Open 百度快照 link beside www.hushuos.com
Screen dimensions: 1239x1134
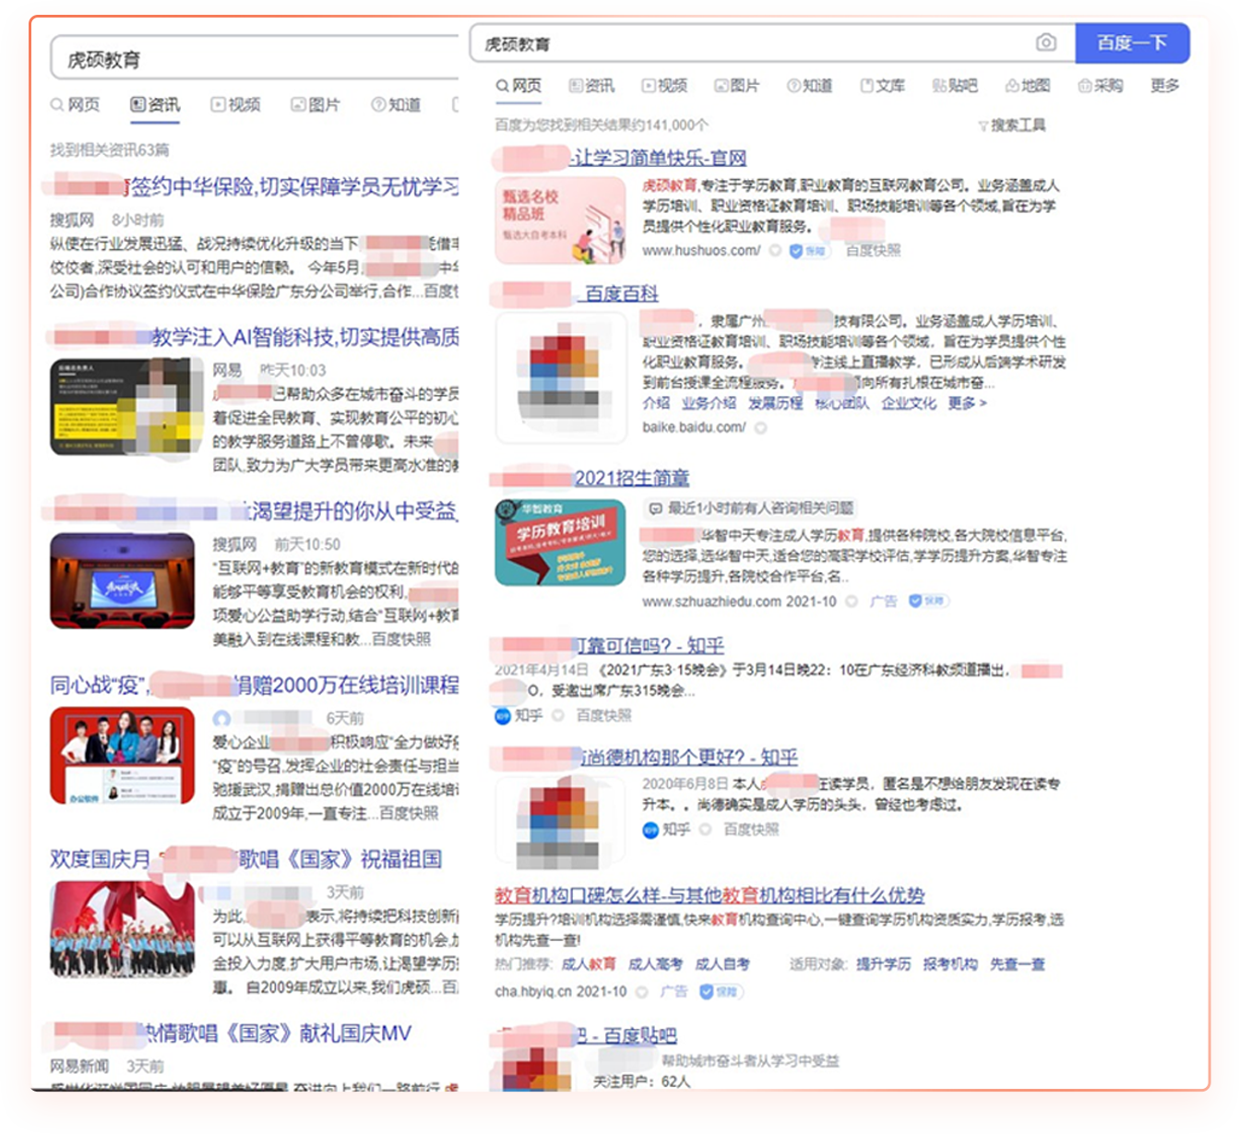pos(873,250)
